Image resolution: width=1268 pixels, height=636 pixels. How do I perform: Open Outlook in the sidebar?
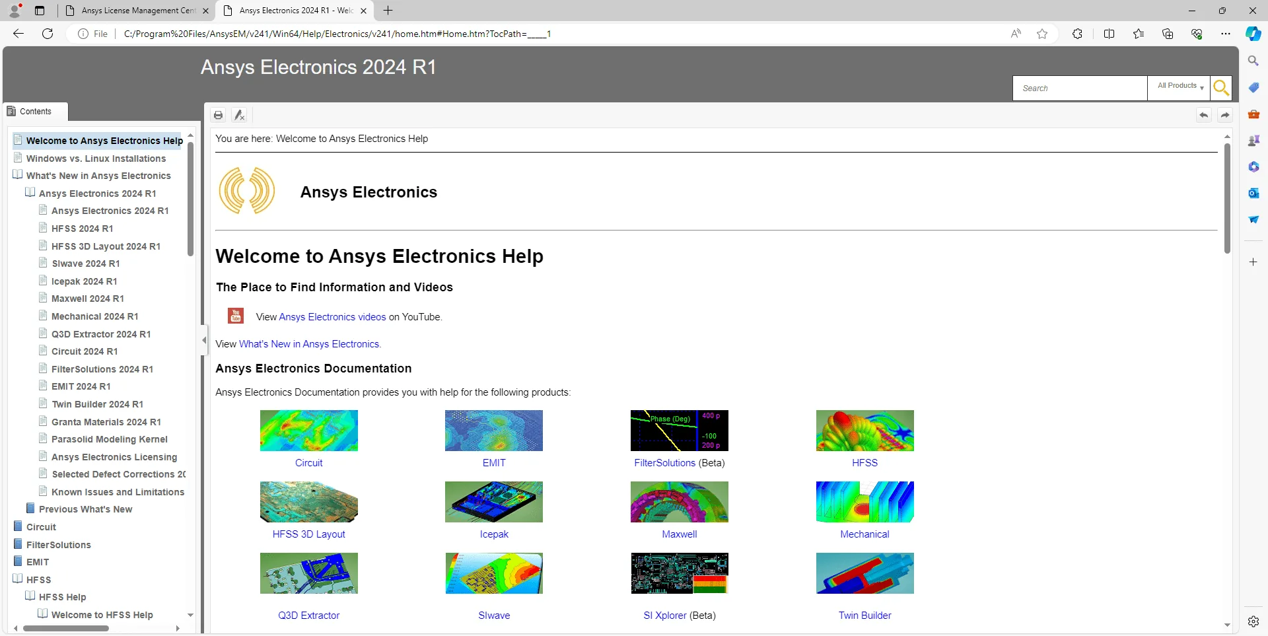click(1253, 193)
